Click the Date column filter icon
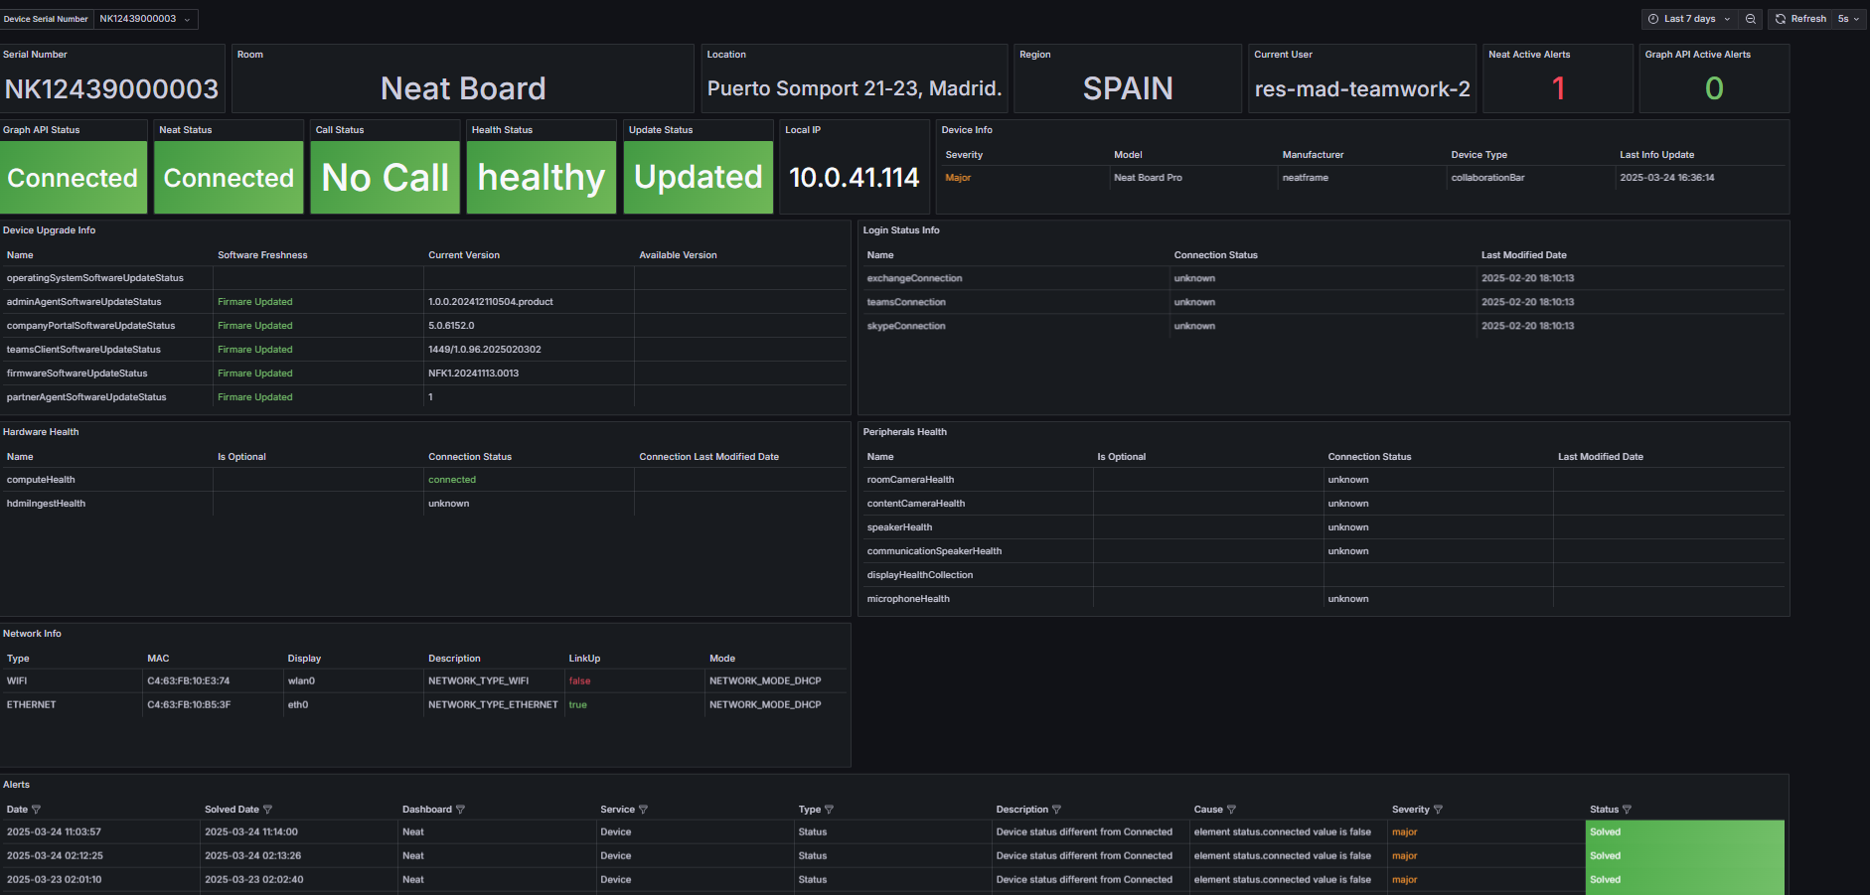The height and width of the screenshot is (895, 1870). tap(37, 810)
